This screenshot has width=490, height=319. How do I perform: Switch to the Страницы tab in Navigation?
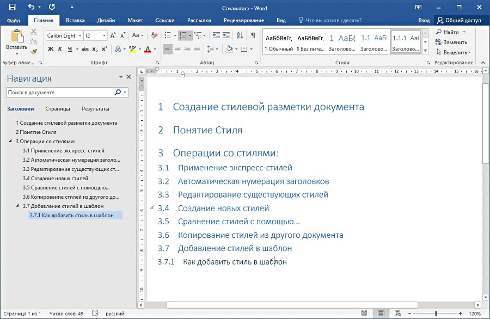tap(58, 108)
